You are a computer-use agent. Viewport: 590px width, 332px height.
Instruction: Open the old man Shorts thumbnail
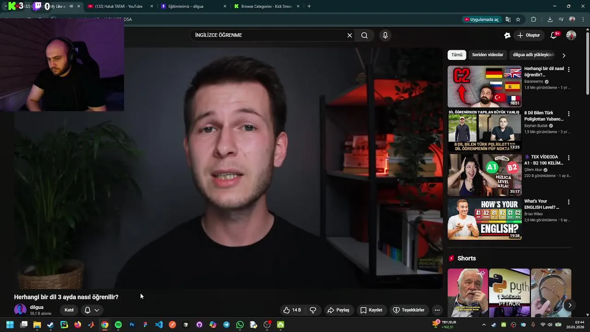click(468, 293)
